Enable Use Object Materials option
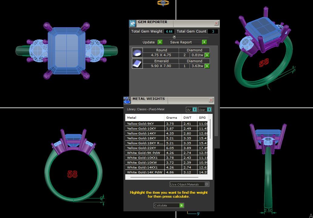Screen dimensions: 313x218 [207, 184]
